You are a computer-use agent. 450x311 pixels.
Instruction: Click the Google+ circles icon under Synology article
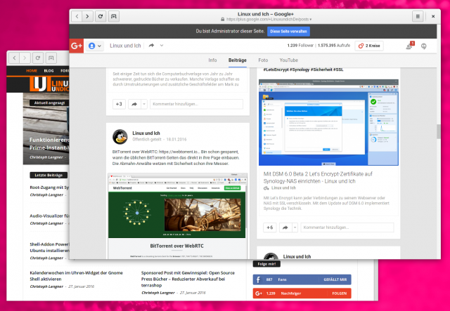pos(266,188)
